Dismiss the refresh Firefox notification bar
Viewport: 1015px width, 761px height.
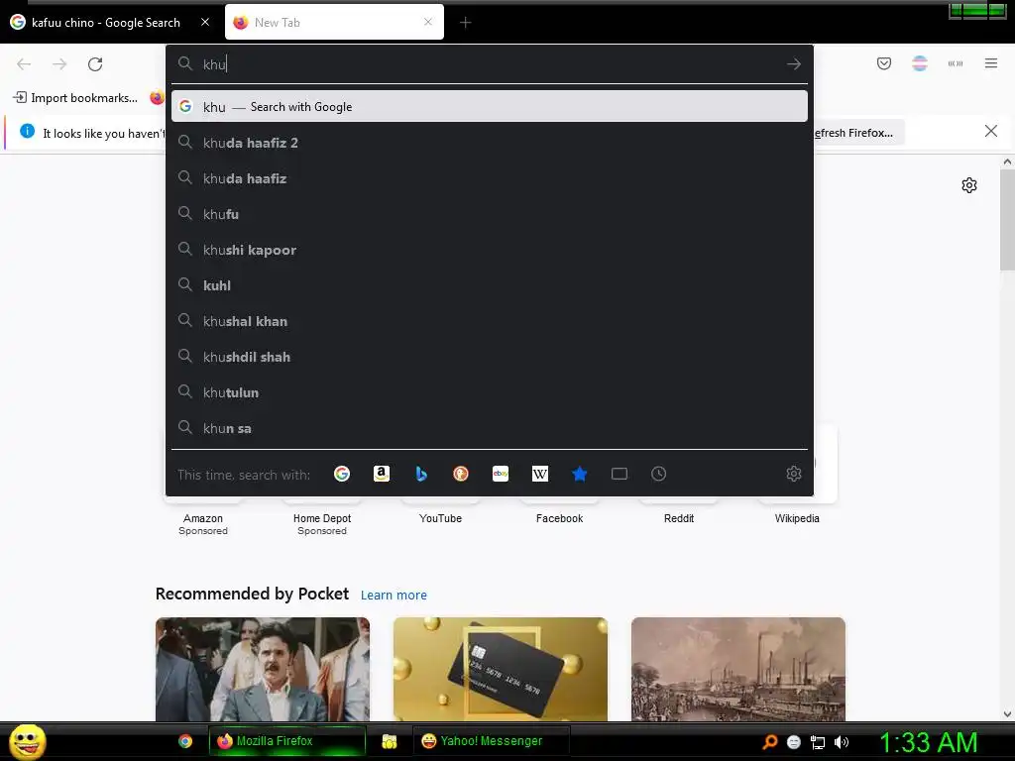(991, 132)
